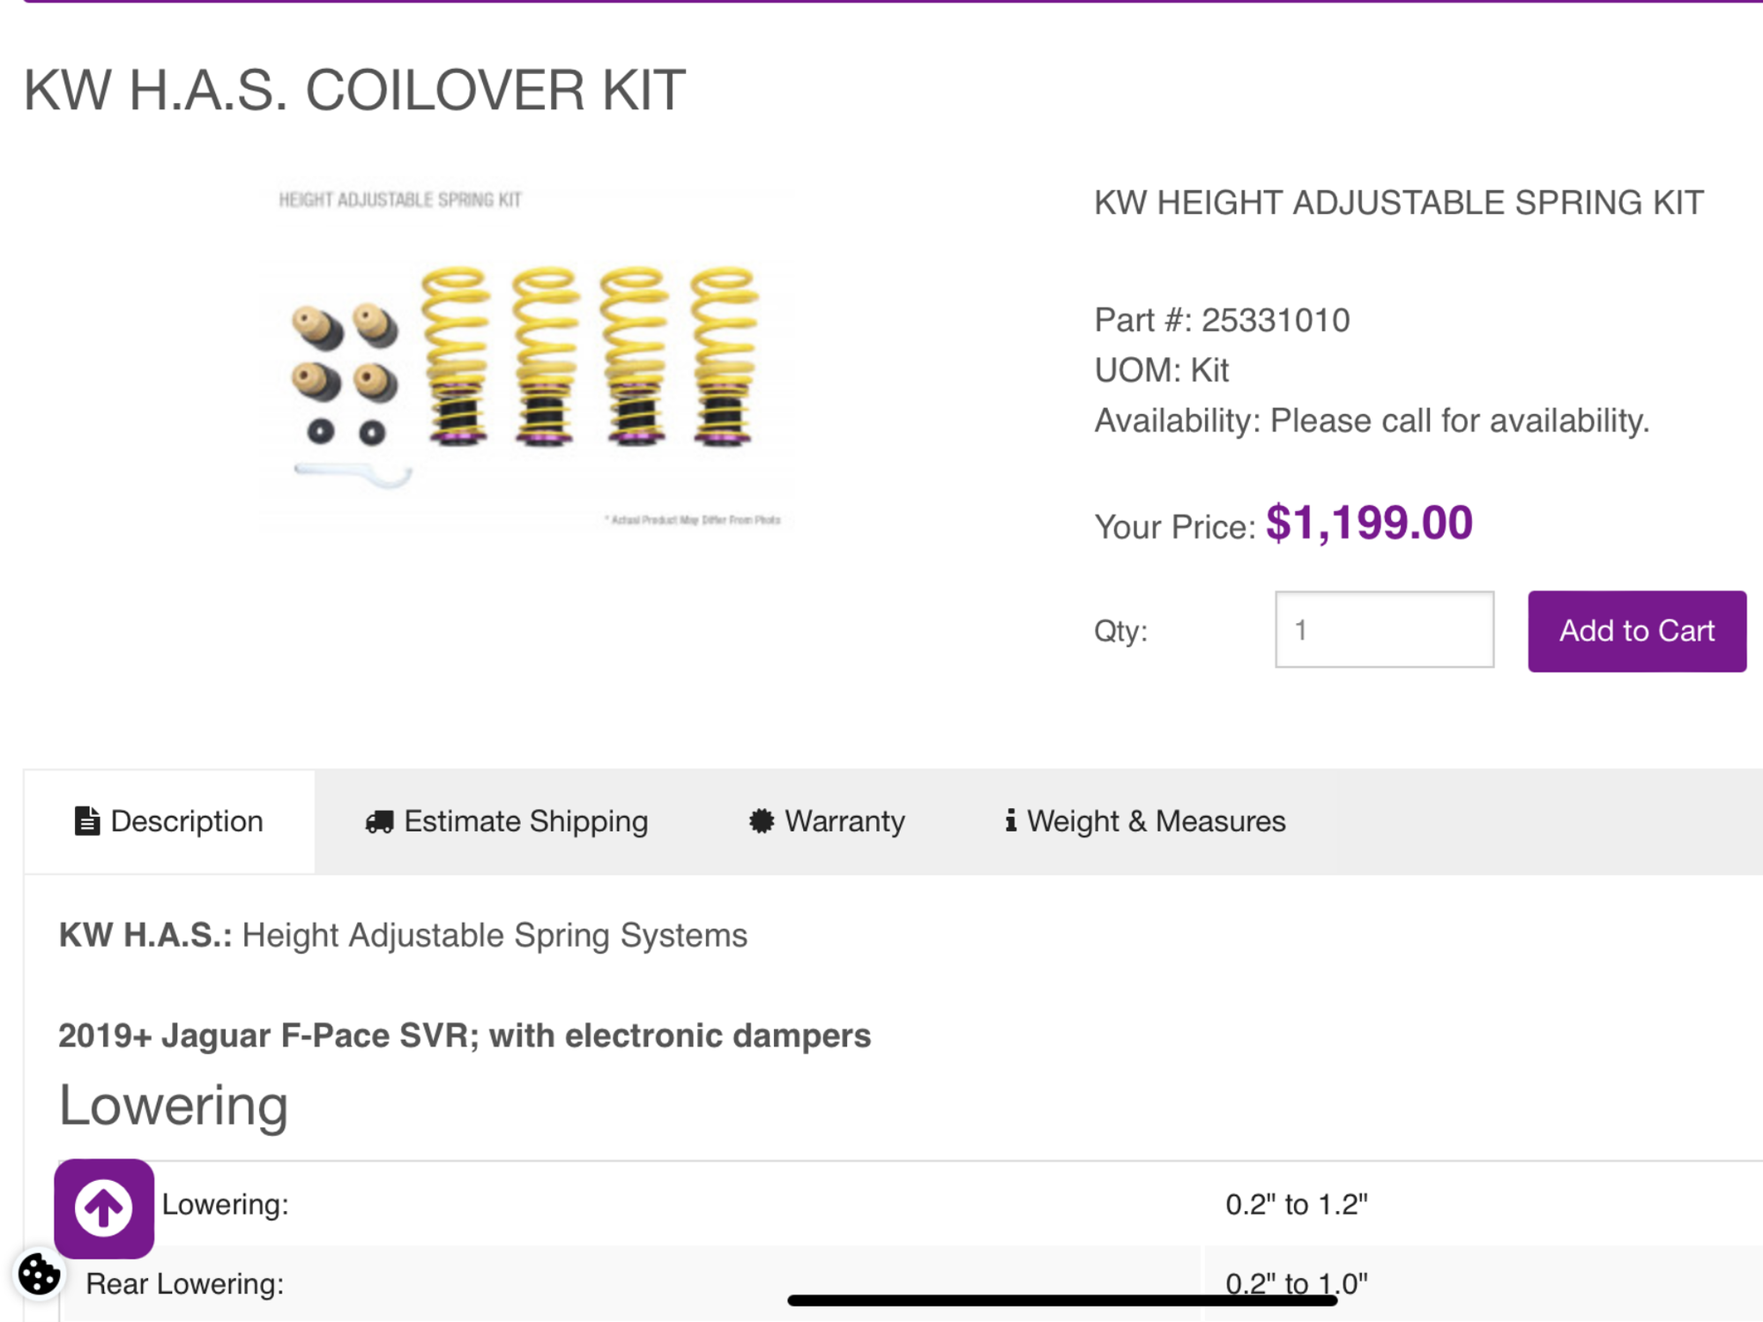Screen dimensions: 1763x1322
Task: Click the 2019+ Jaguar F-Pace SVR fitment line
Action: [465, 1036]
